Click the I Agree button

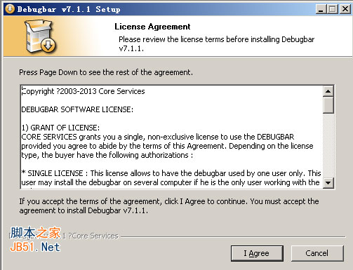[257, 253]
